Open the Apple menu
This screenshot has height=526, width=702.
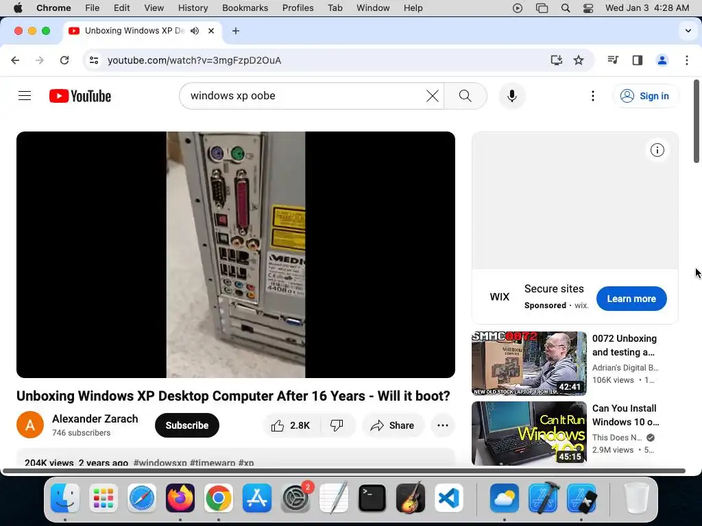[x=18, y=8]
